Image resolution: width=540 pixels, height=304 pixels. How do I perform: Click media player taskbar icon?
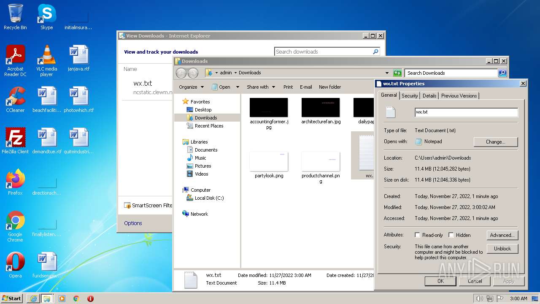[62, 299]
